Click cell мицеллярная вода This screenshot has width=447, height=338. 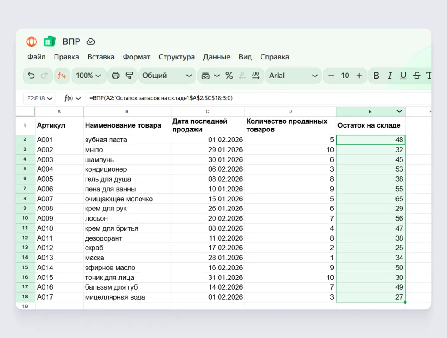tap(127, 297)
